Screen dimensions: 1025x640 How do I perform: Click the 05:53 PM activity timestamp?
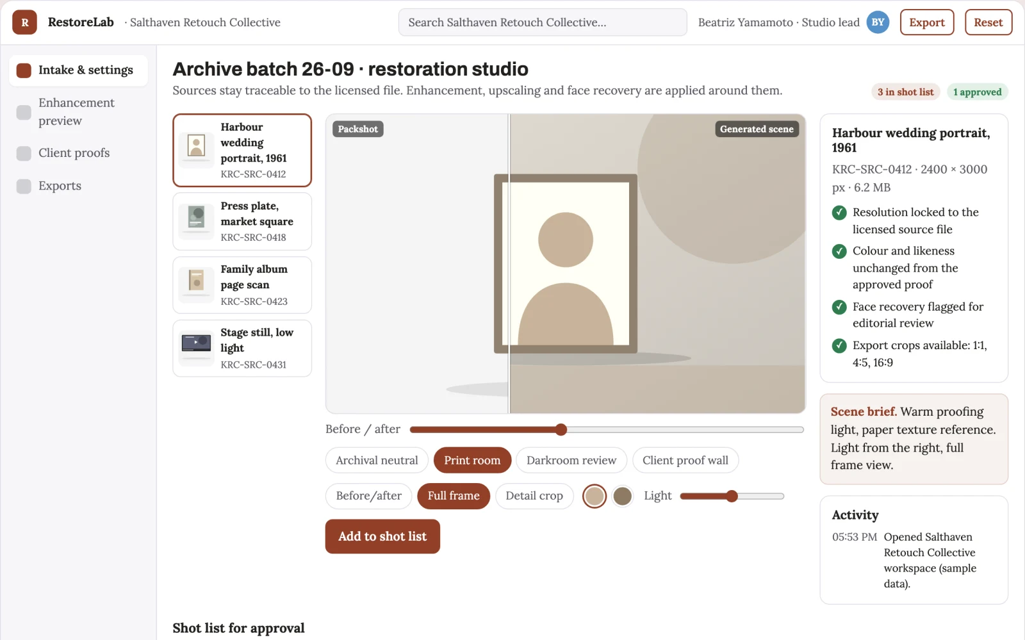855,537
